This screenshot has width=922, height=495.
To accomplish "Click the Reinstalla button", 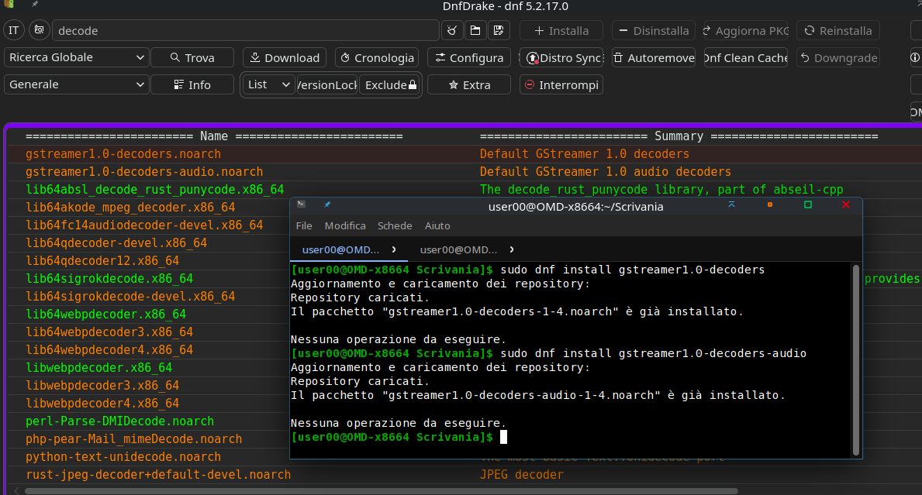I will pyautogui.click(x=838, y=30).
